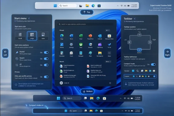Open Screenshot 2025-05-19.png from Recent

(x=96, y=76)
